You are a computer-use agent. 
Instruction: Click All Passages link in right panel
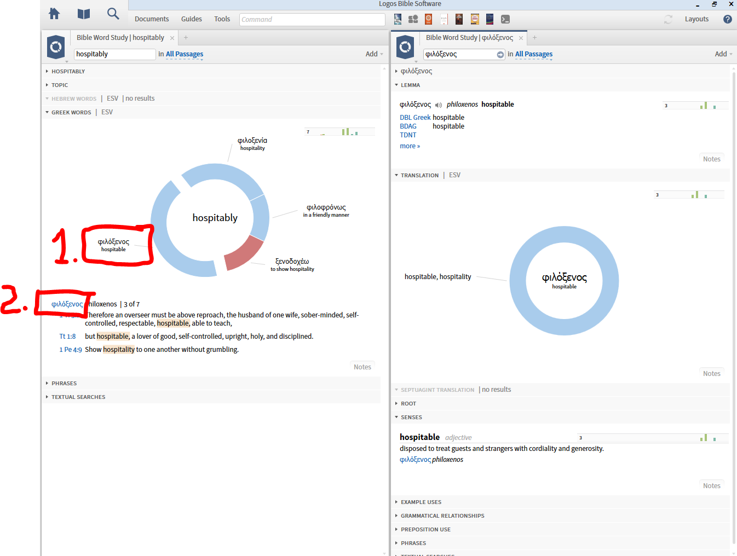[534, 54]
